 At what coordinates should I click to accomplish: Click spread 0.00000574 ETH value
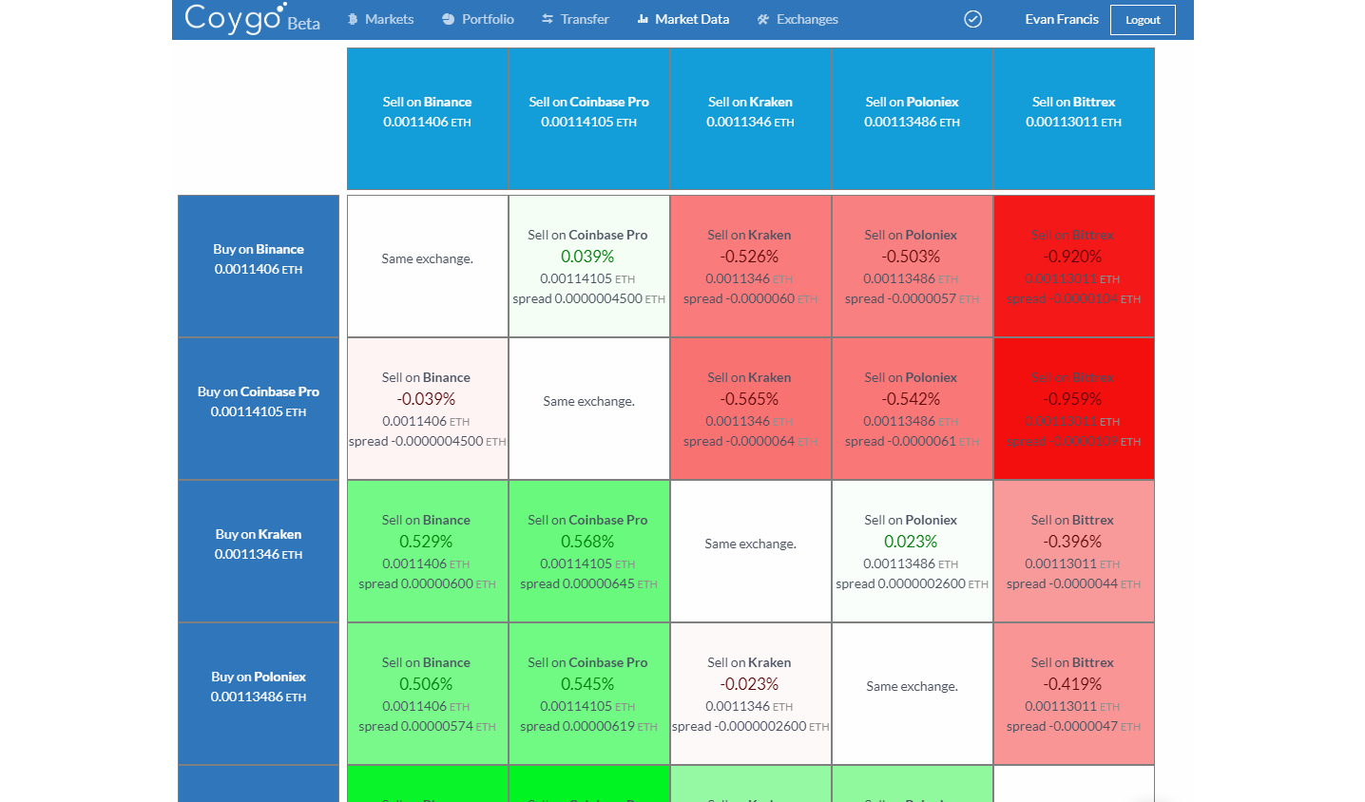click(x=428, y=726)
